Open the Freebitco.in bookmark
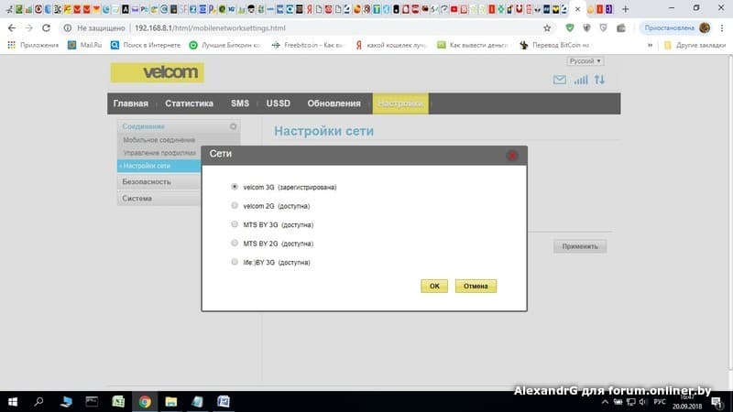Viewport: 733px width, 412px height. pos(308,45)
